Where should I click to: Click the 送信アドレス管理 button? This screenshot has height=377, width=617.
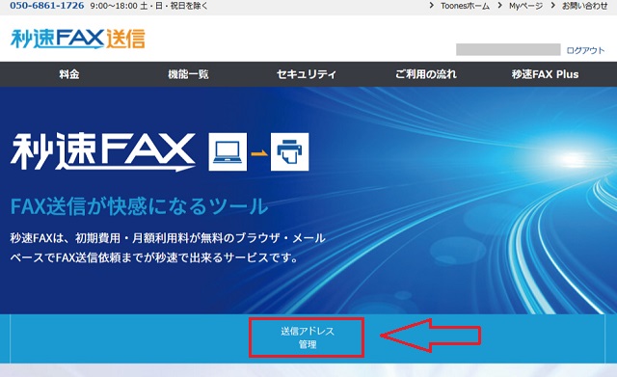[x=307, y=337]
